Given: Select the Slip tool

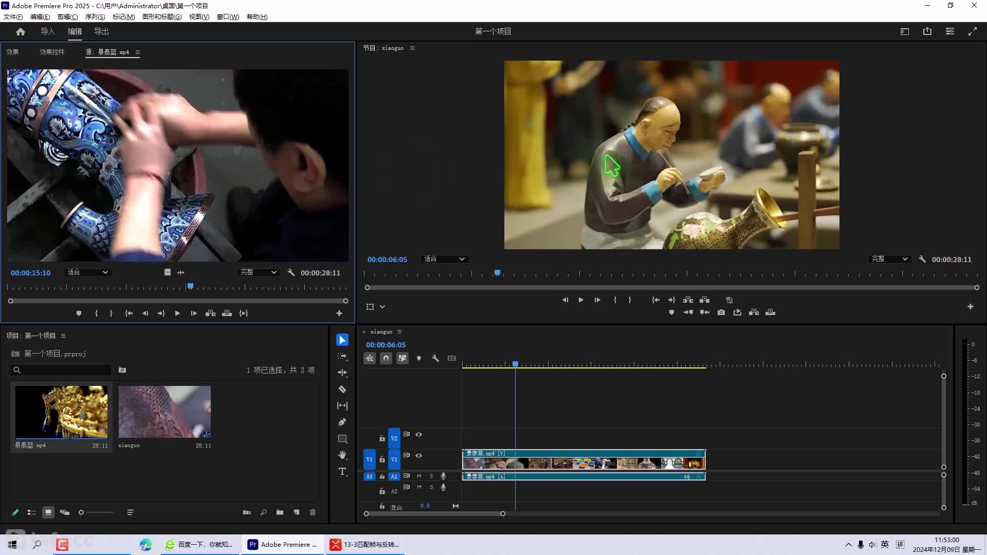Looking at the screenshot, I should (342, 406).
